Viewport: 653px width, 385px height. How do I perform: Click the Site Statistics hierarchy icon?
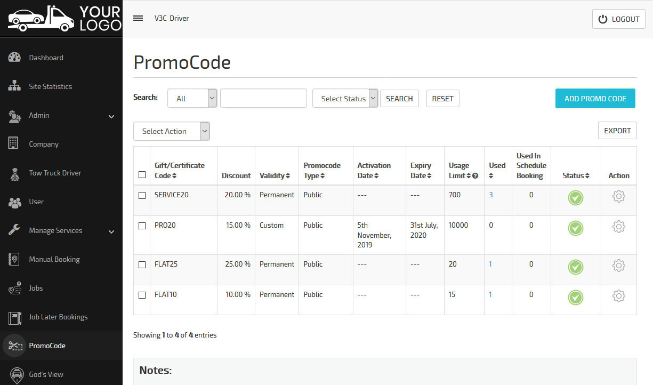point(14,86)
